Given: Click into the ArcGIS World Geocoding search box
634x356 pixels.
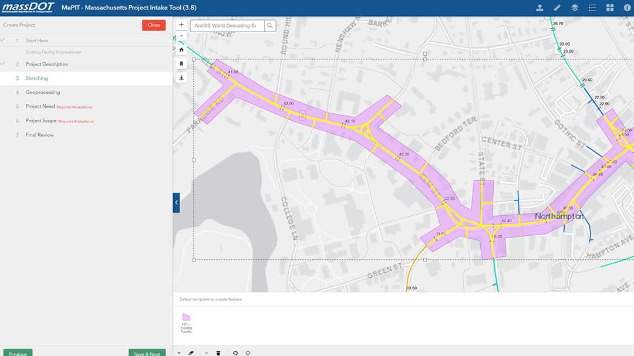Looking at the screenshot, I should coord(227,25).
